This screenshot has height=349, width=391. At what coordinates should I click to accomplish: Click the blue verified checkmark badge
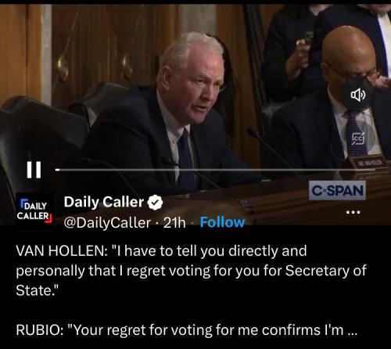(155, 203)
